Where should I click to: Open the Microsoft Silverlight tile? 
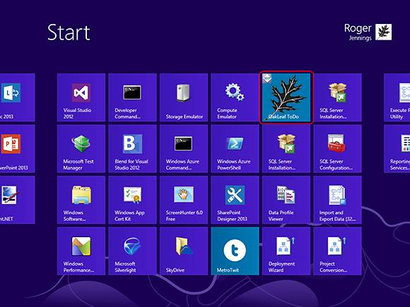point(132,251)
